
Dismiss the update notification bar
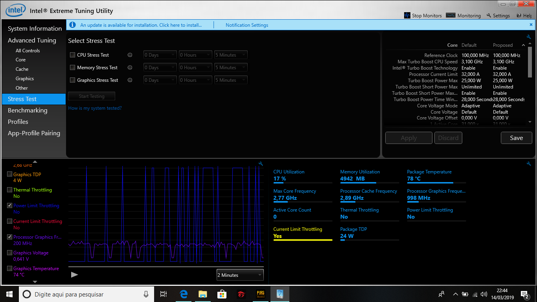click(x=531, y=24)
